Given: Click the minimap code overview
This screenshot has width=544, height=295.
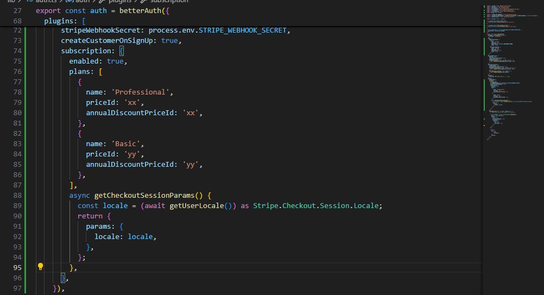Looking at the screenshot, I should point(513,73).
